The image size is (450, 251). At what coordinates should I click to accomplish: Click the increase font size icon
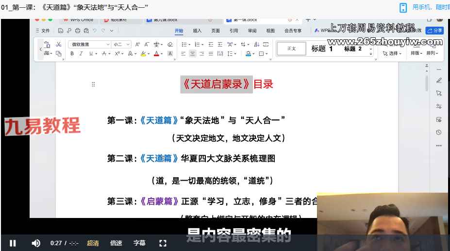(x=138, y=44)
